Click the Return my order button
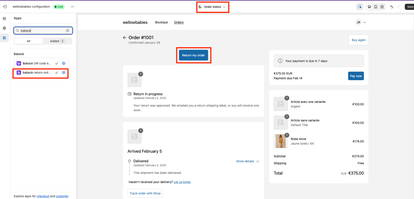The height and width of the screenshot is (199, 414). 194,55
